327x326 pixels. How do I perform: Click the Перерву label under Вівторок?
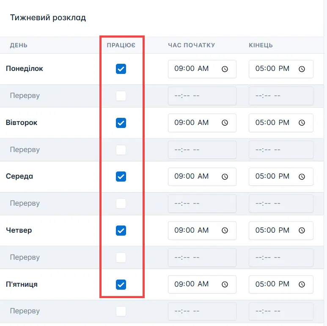point(25,149)
